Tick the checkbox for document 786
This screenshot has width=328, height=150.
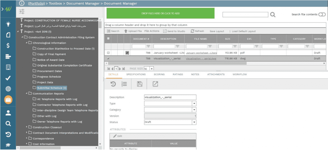pos(108,53)
